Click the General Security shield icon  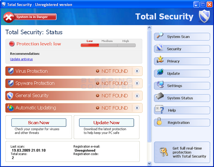(10, 95)
